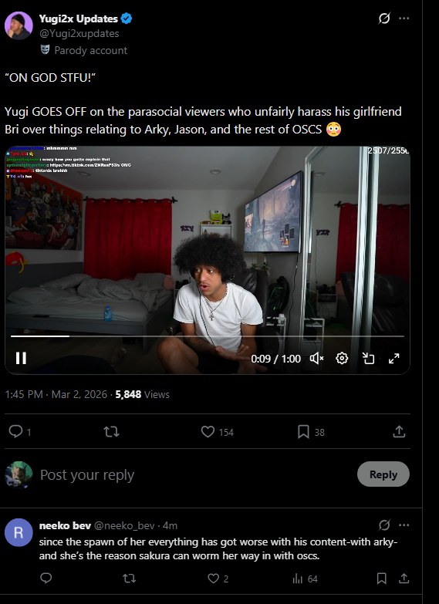Open video settings gear
Image resolution: width=439 pixels, height=604 pixels.
click(x=342, y=358)
